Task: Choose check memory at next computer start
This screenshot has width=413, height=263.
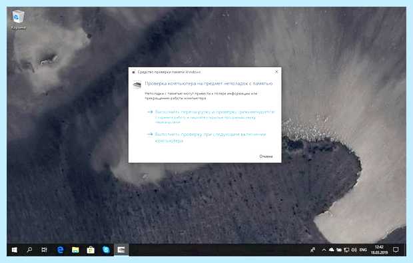Action: click(206, 137)
